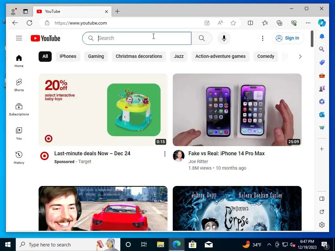335x251 pixels.
Task: Toggle Edge split screen
Action: [x=250, y=23]
